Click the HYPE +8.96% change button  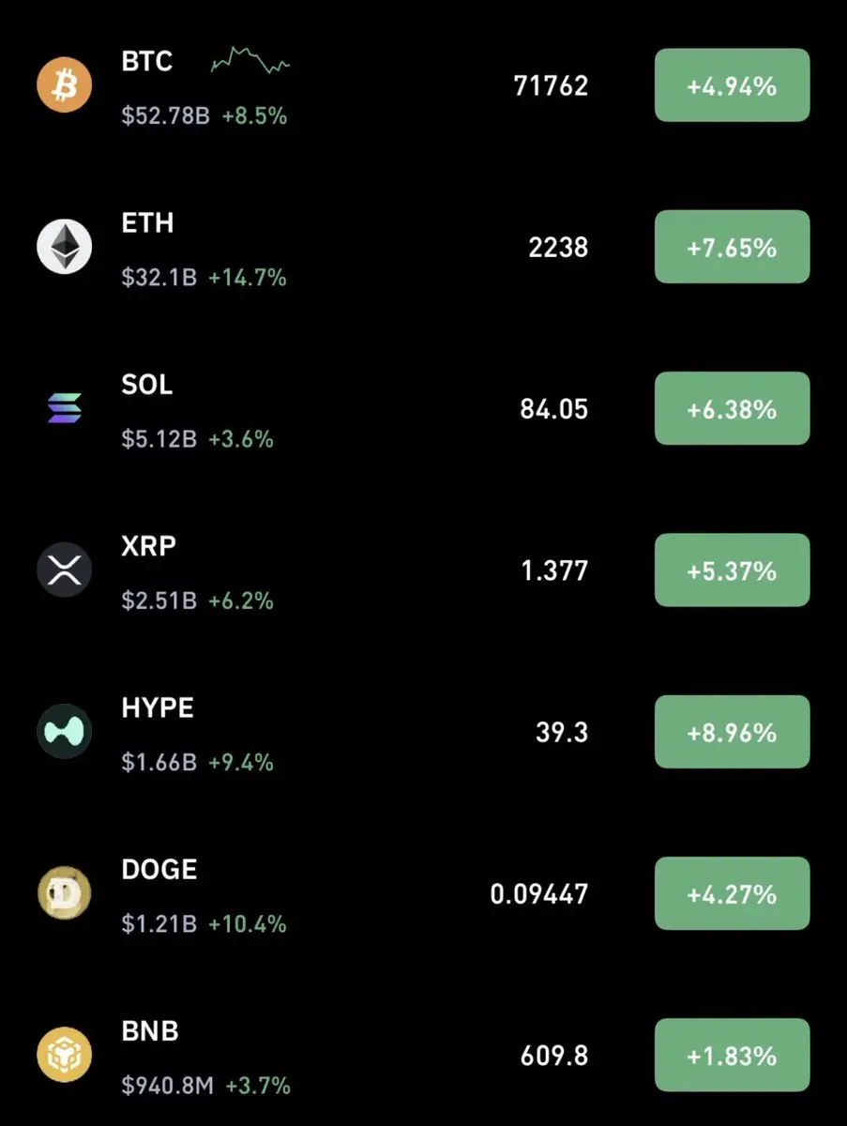pyautogui.click(x=732, y=732)
